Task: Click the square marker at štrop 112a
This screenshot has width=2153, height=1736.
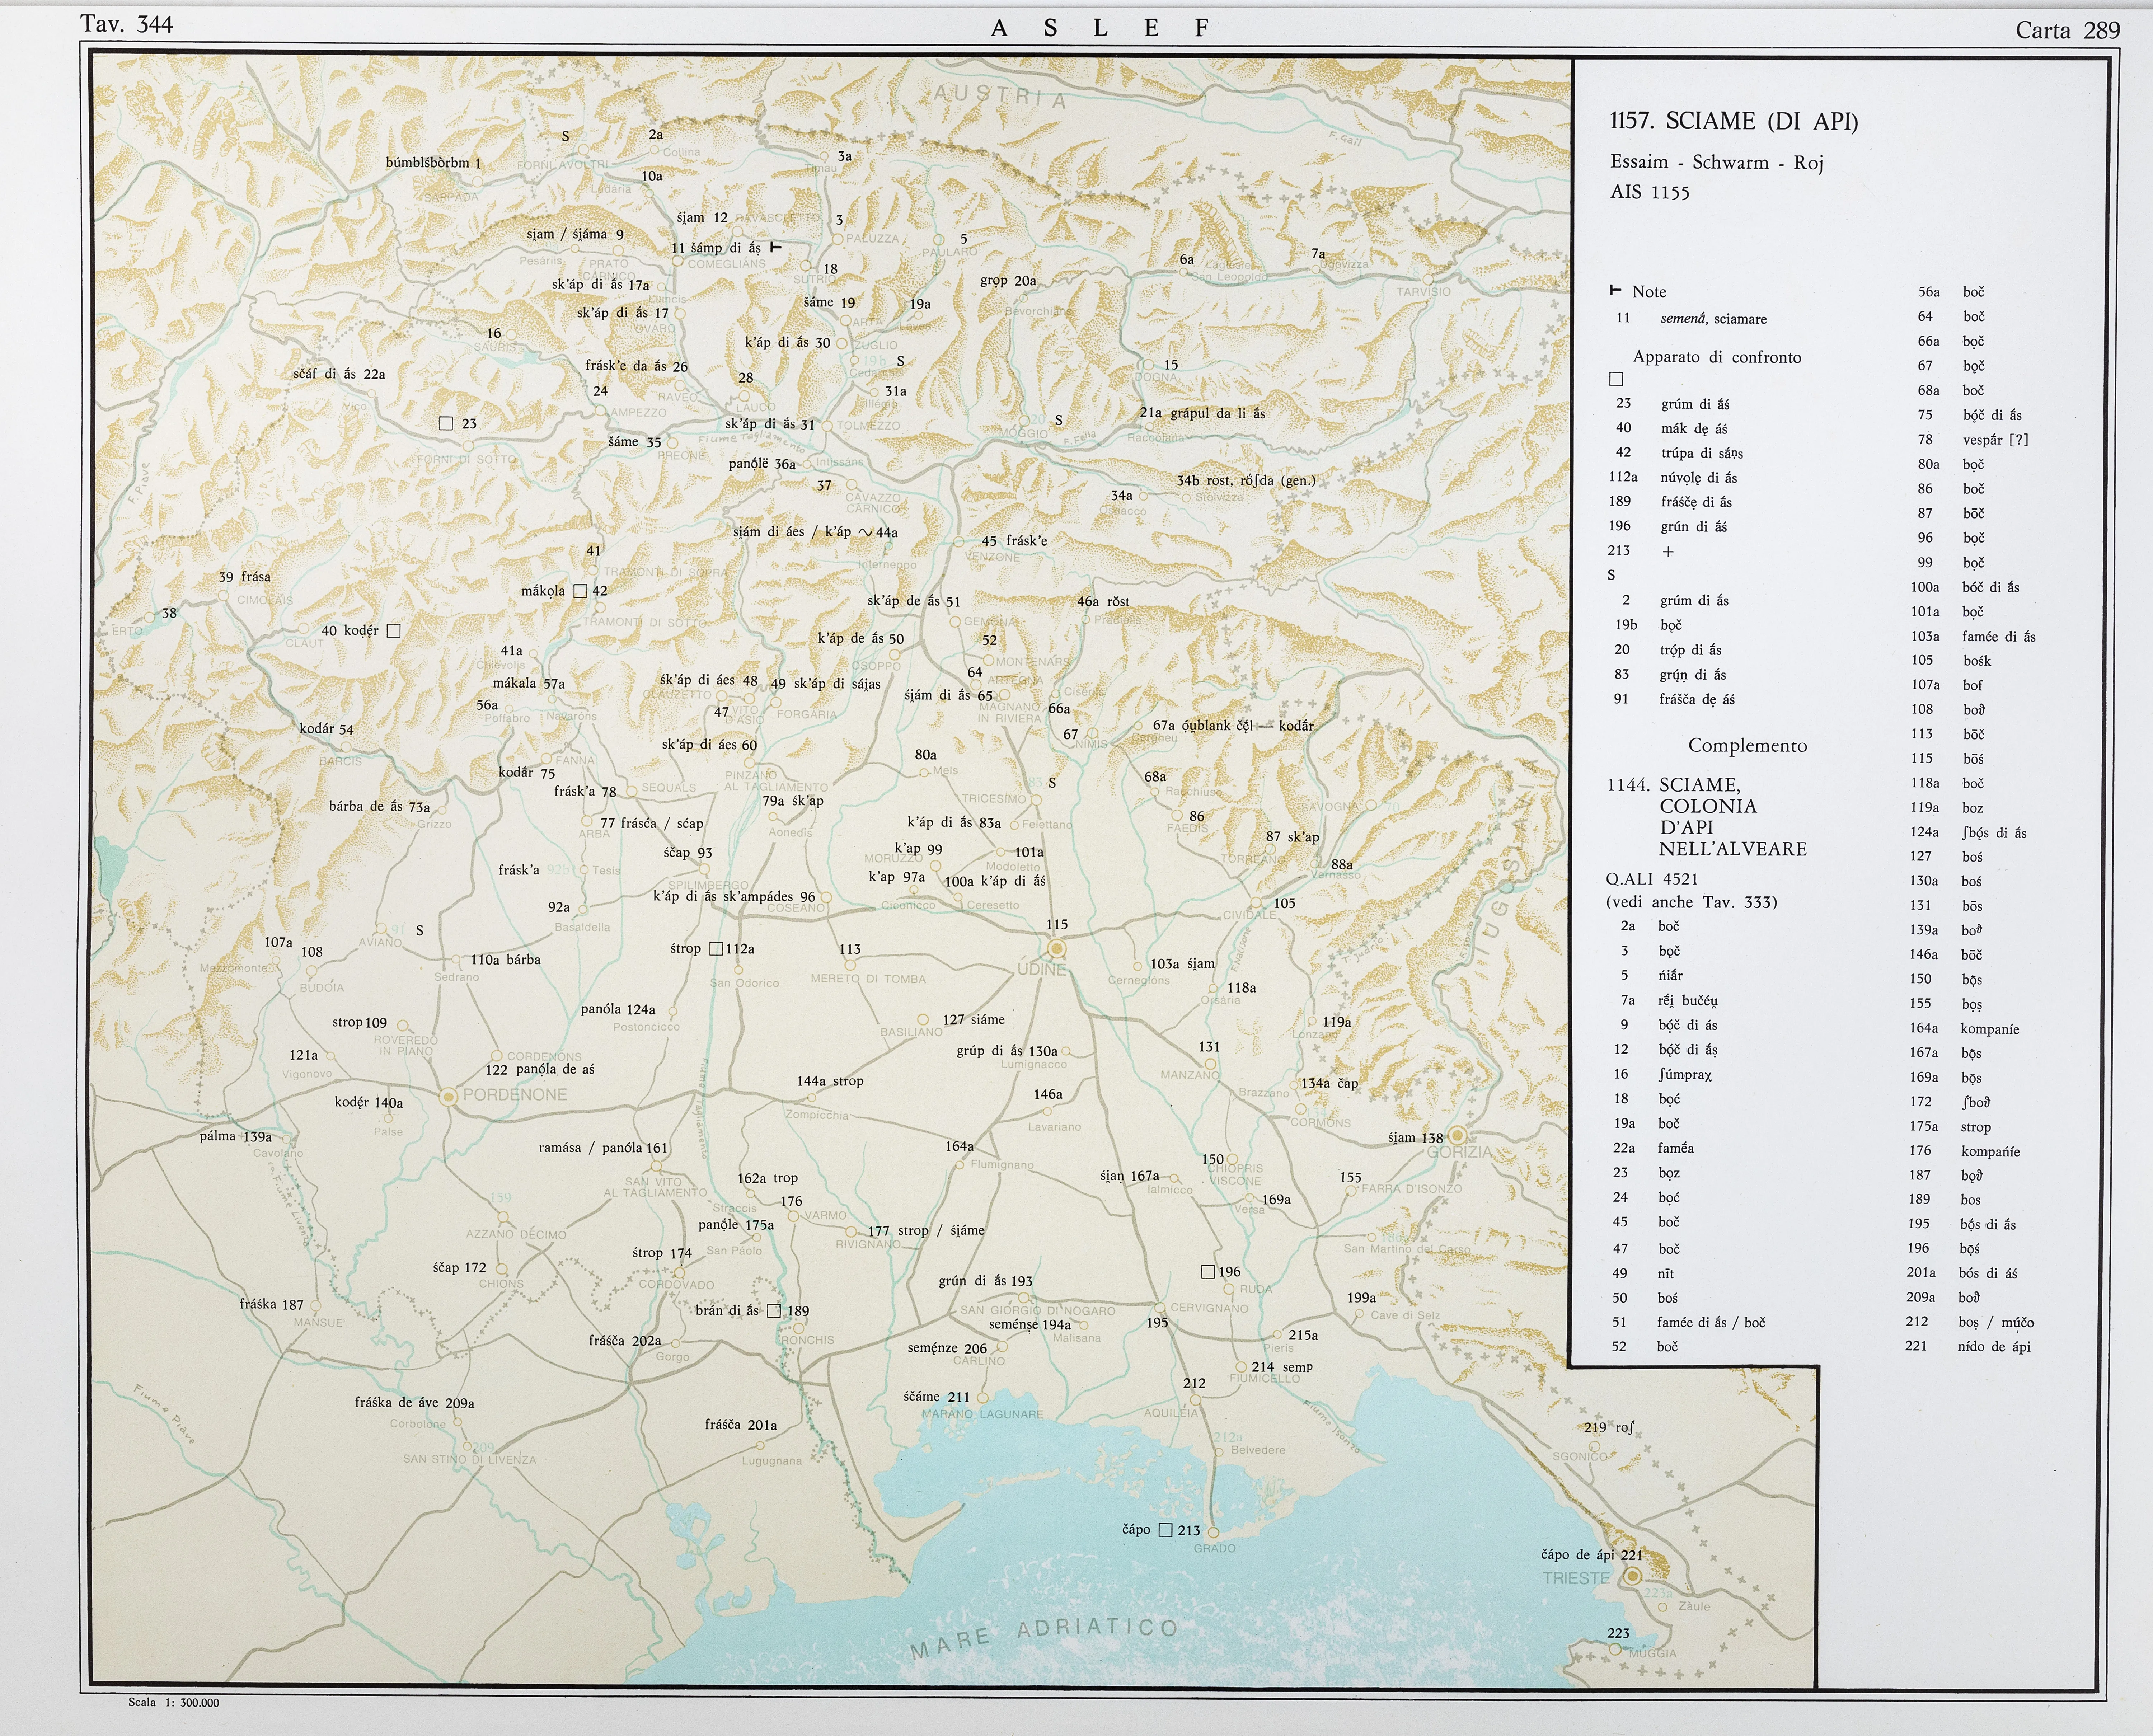Action: [715, 948]
